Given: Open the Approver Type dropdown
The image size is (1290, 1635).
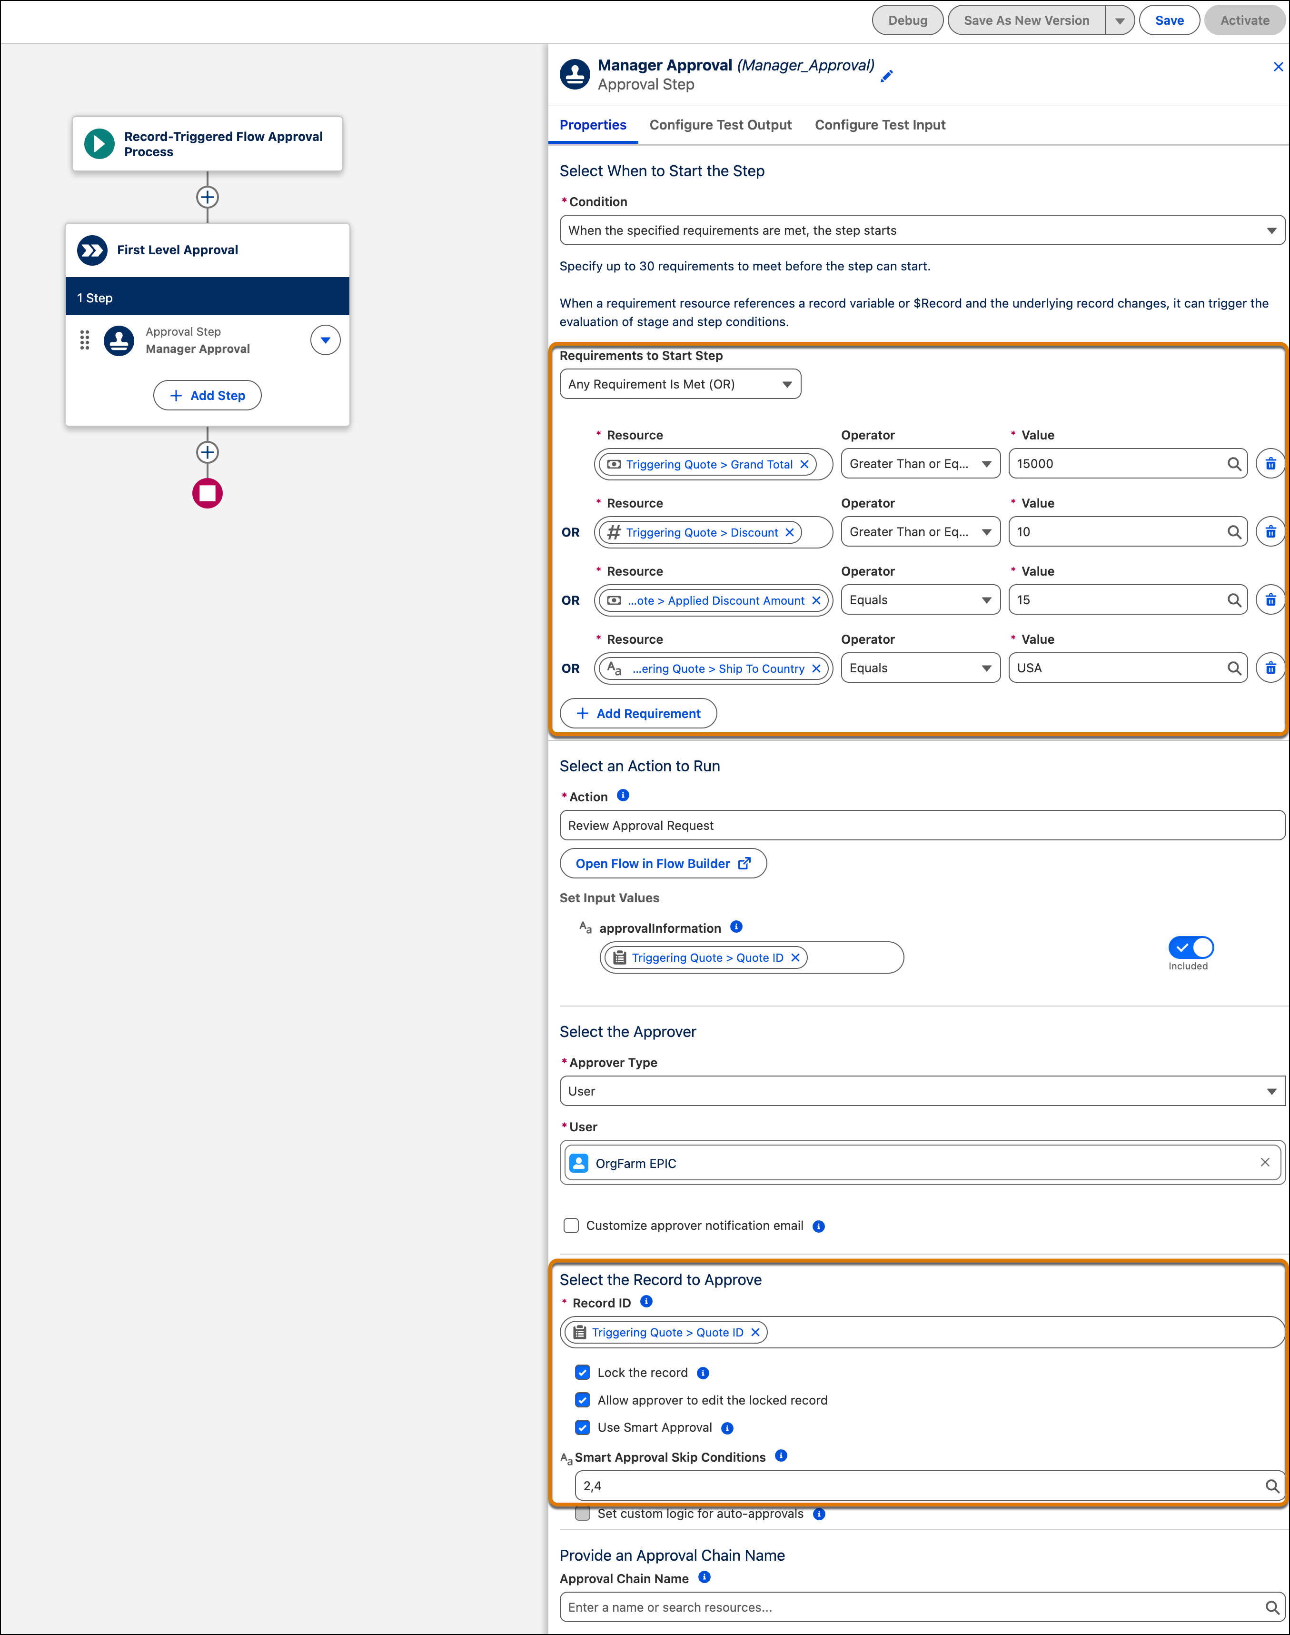Looking at the screenshot, I should point(922,1091).
